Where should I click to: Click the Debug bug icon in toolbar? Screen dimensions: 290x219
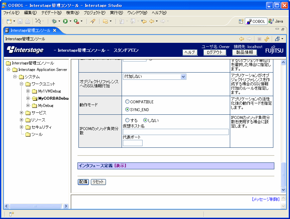point(54,21)
